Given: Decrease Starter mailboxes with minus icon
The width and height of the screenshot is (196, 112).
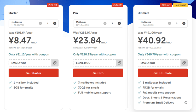Looking at the screenshot, I should (x=40, y=23).
